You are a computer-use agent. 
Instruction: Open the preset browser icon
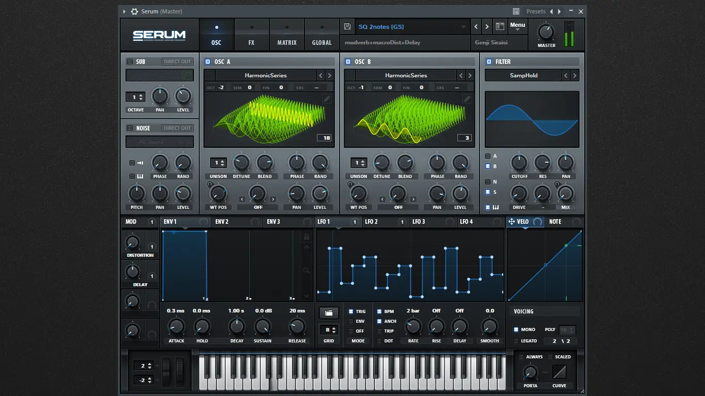tap(499, 27)
